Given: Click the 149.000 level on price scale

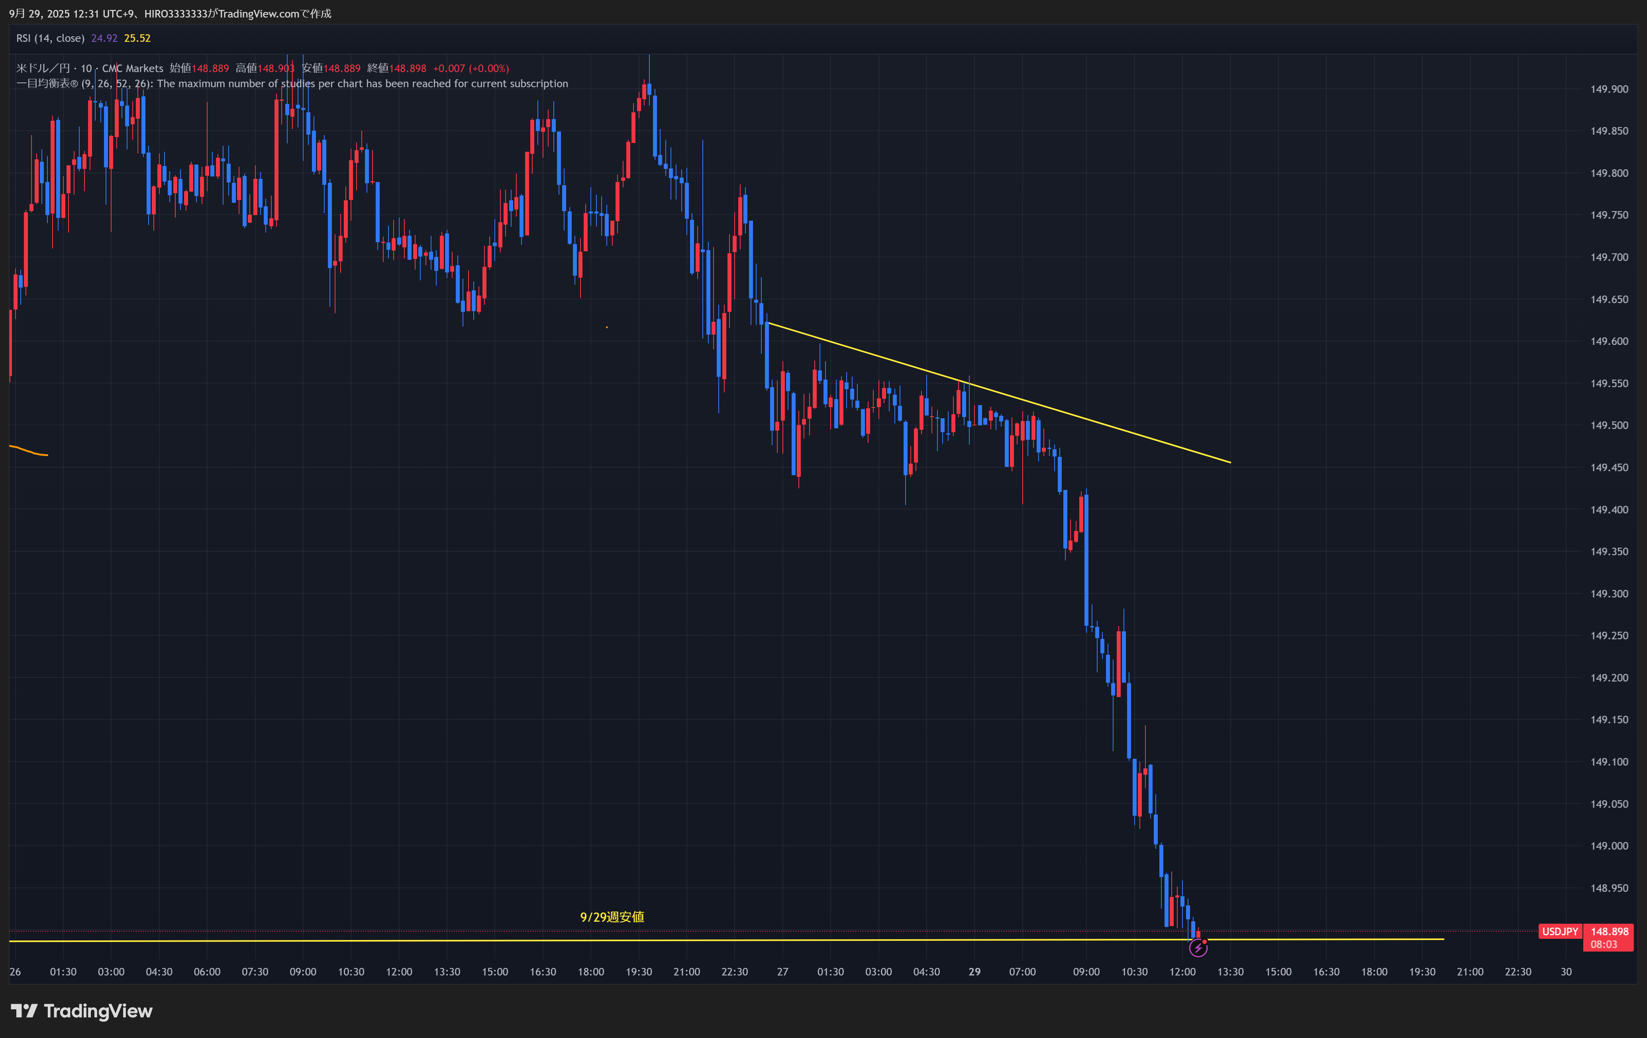Looking at the screenshot, I should 1609,846.
